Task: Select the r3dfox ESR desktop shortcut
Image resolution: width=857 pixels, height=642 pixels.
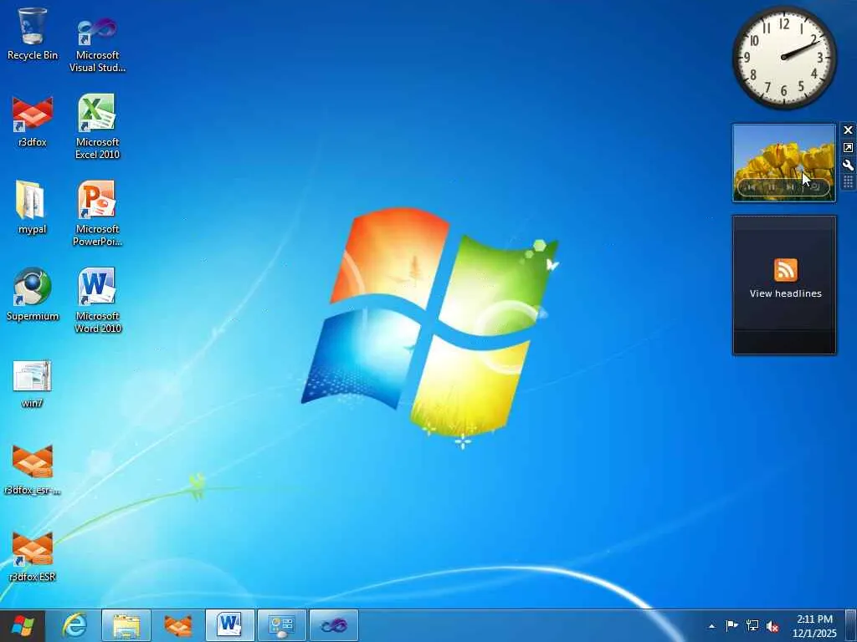Action: [33, 557]
